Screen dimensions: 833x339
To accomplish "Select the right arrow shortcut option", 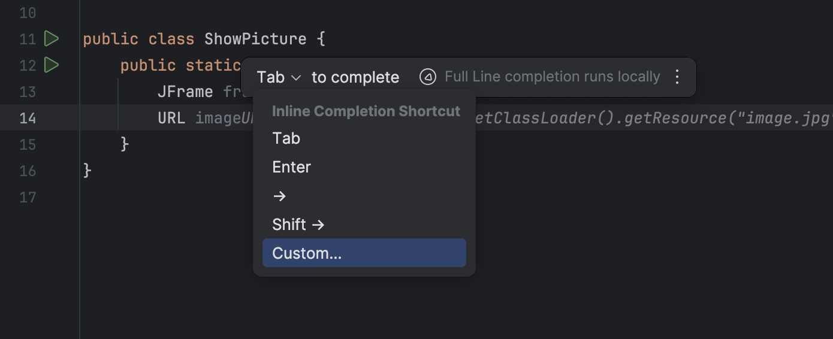I will point(279,196).
